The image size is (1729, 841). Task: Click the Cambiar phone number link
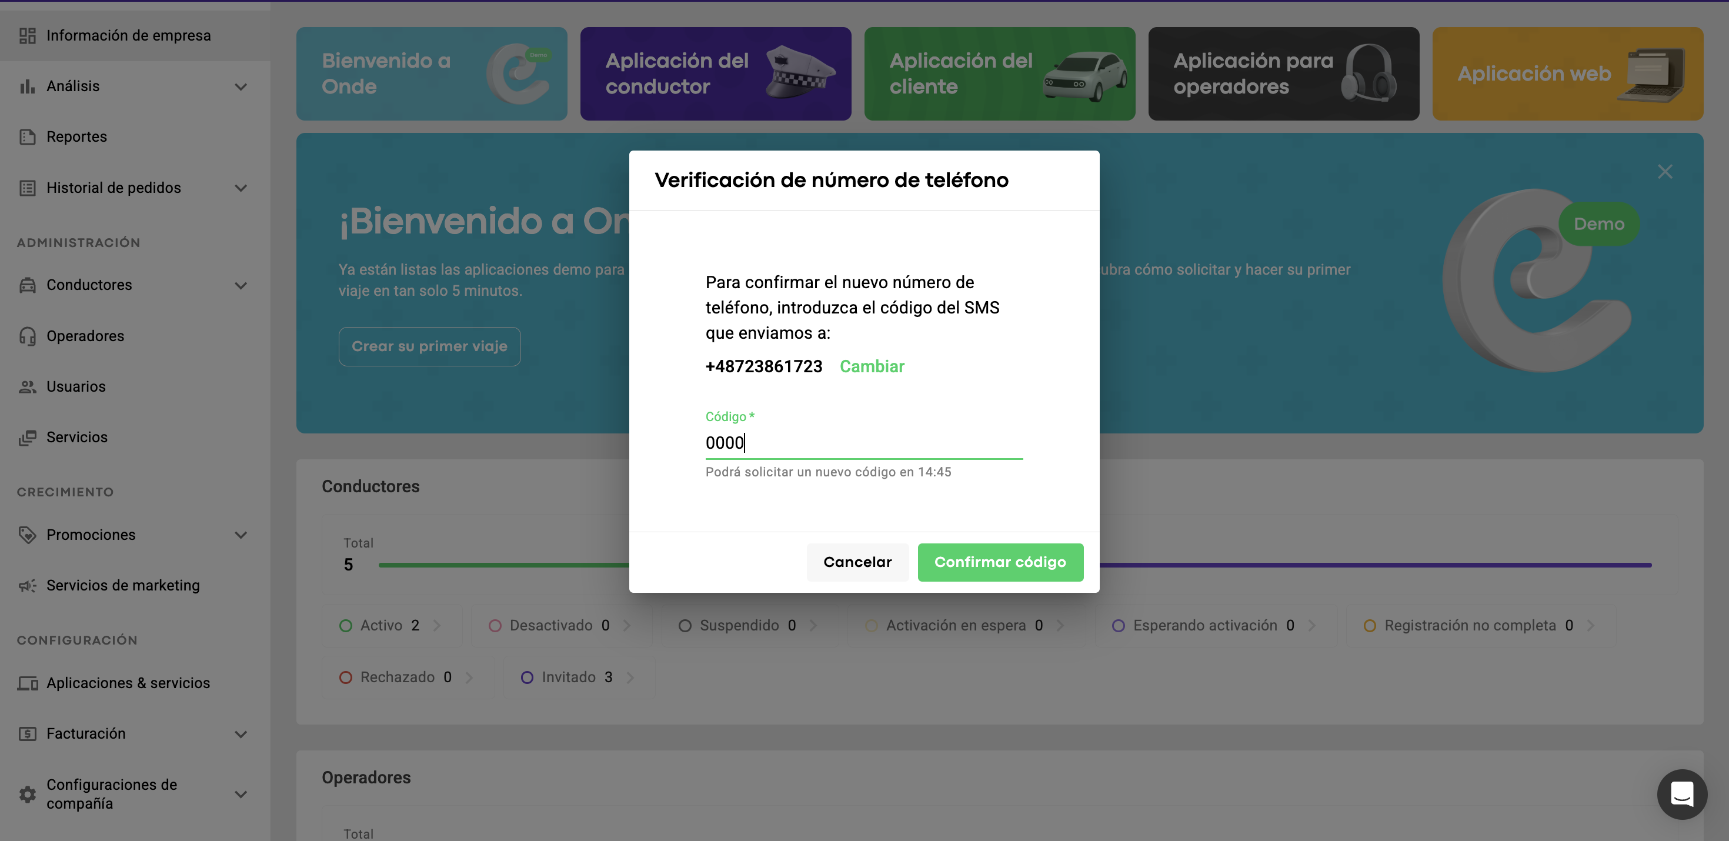pos(872,366)
